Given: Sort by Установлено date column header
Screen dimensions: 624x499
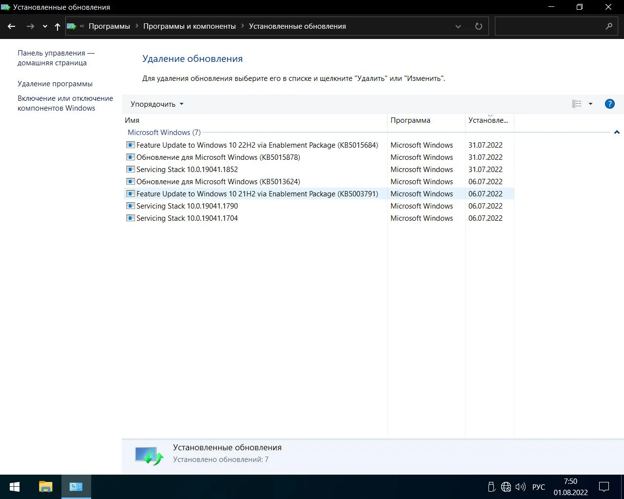Looking at the screenshot, I should [x=489, y=120].
